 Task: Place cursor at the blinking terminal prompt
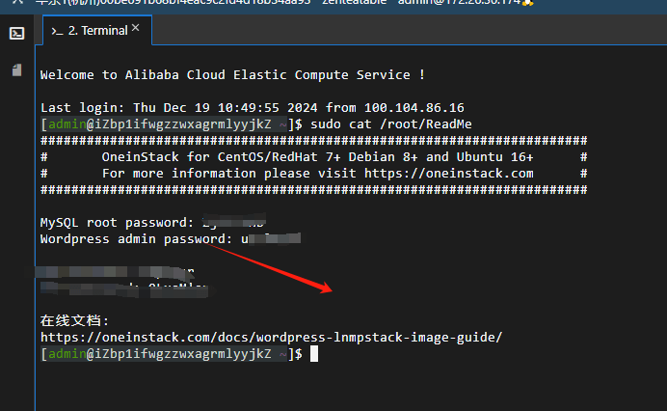point(314,354)
